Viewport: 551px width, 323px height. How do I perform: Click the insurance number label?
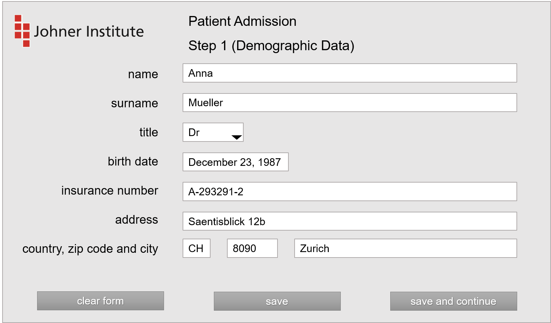pos(109,191)
